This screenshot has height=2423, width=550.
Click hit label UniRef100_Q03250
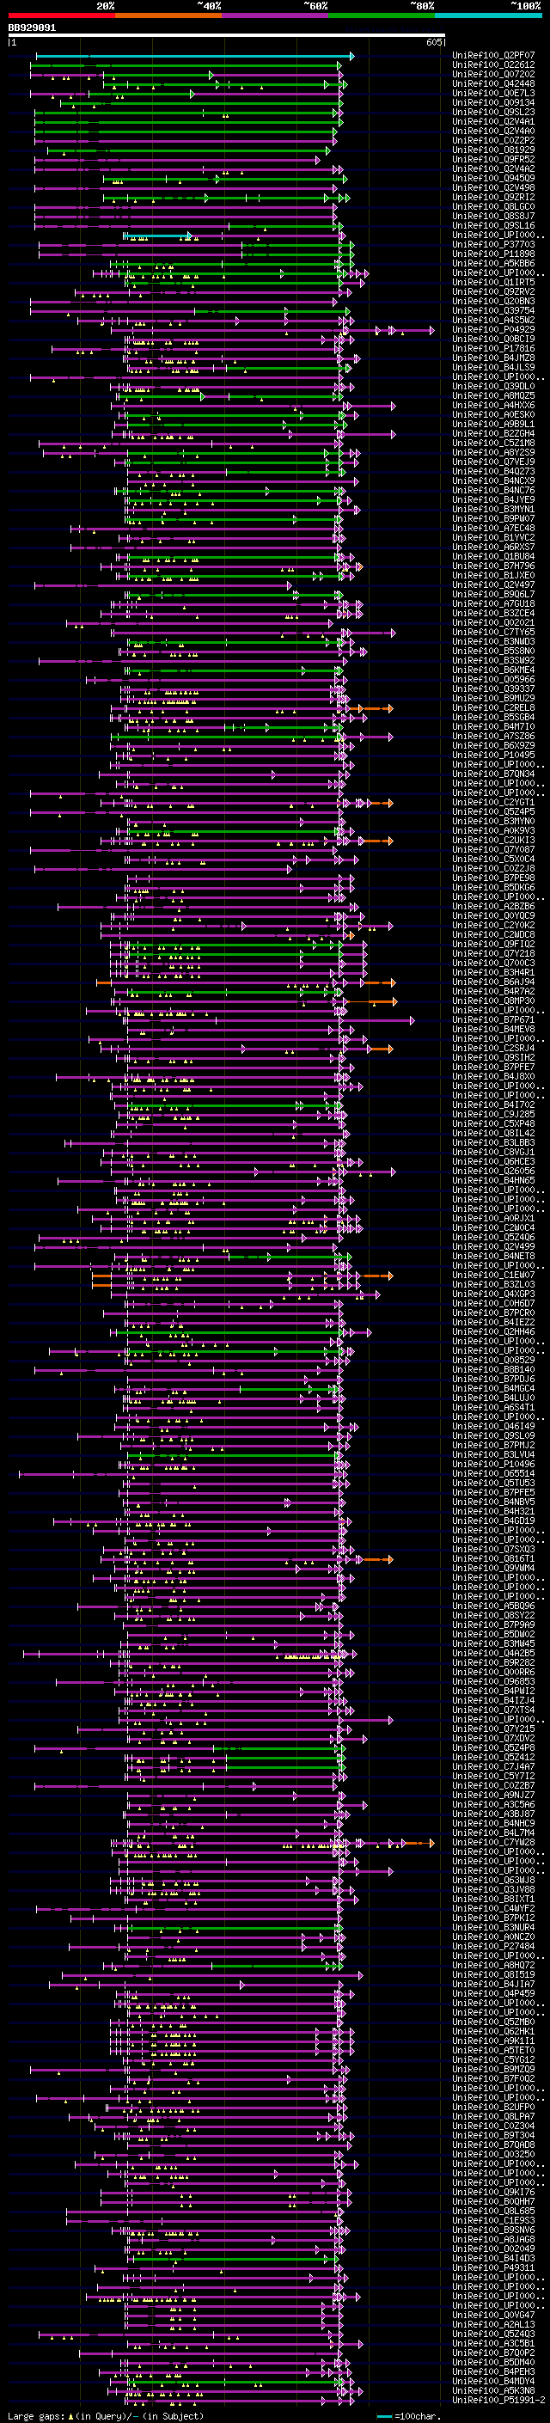pyautogui.click(x=493, y=2156)
